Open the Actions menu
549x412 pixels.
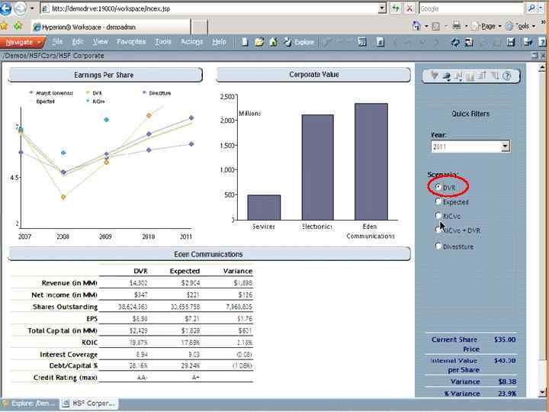[x=191, y=42]
